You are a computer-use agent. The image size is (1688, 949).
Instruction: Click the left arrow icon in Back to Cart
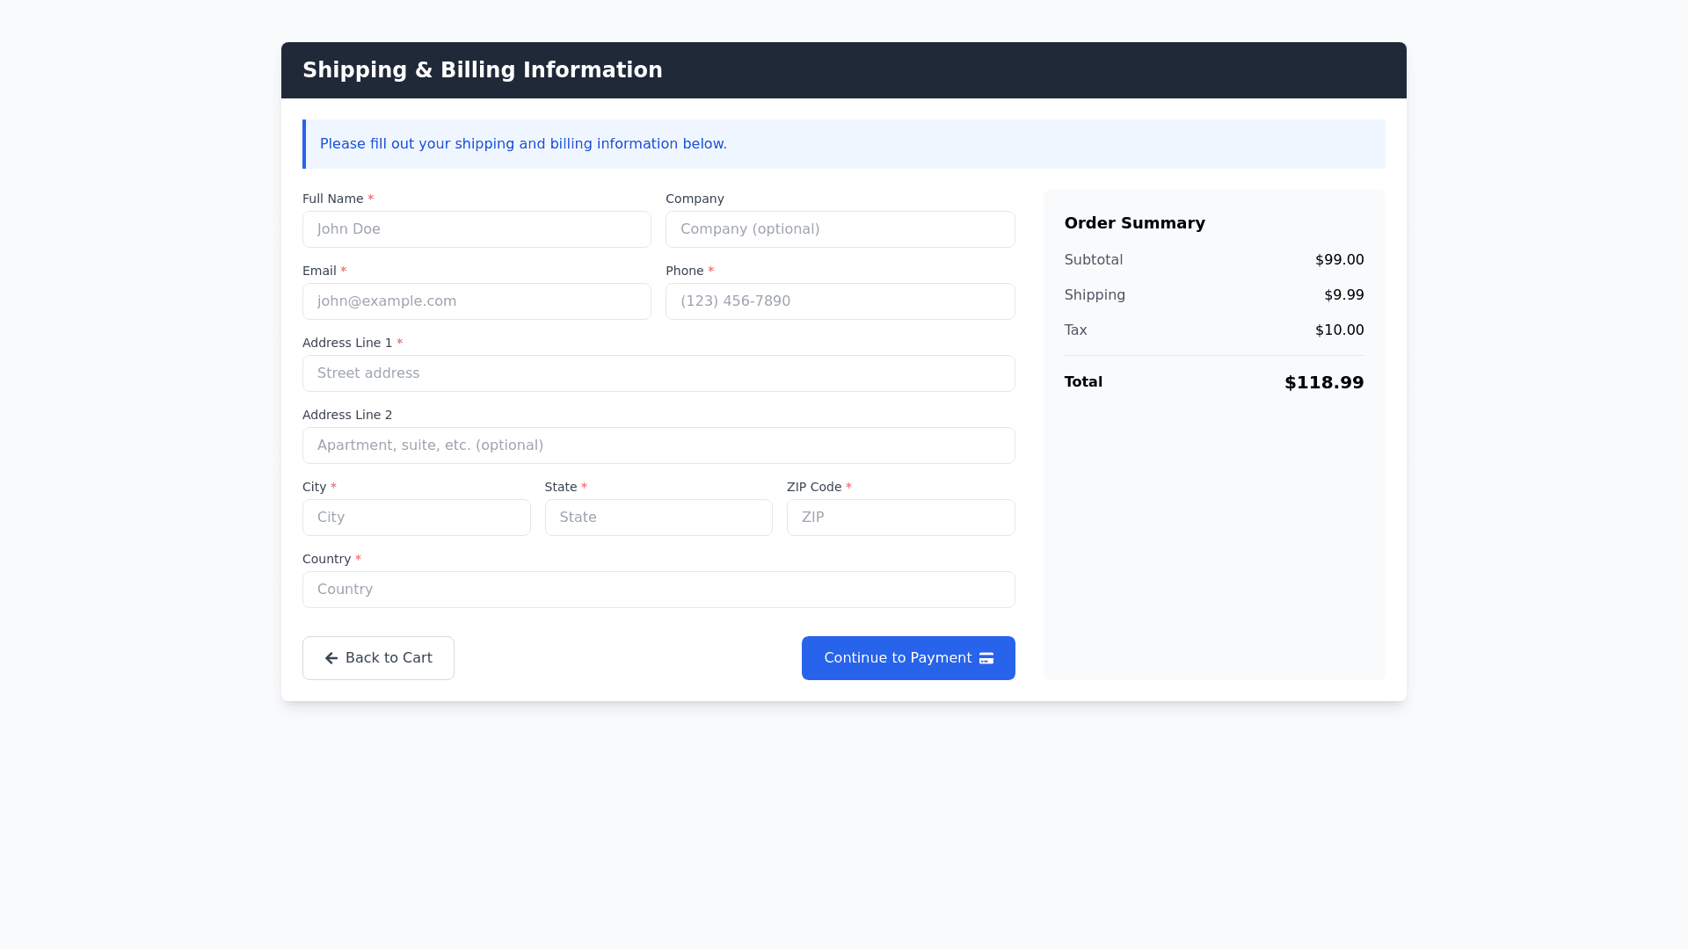(x=331, y=658)
